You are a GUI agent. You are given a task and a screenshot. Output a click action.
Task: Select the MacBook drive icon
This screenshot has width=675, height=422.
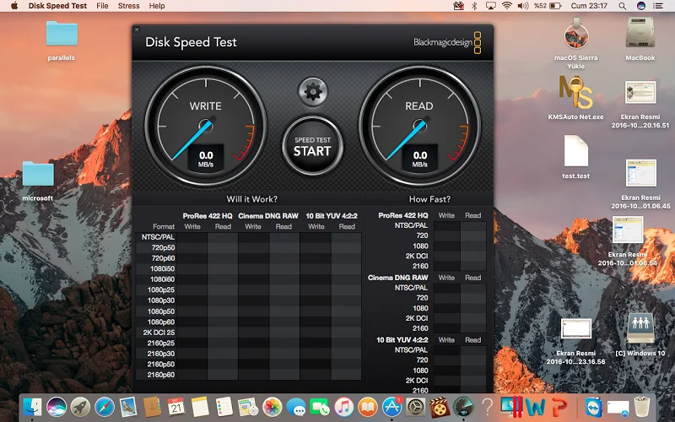(640, 34)
